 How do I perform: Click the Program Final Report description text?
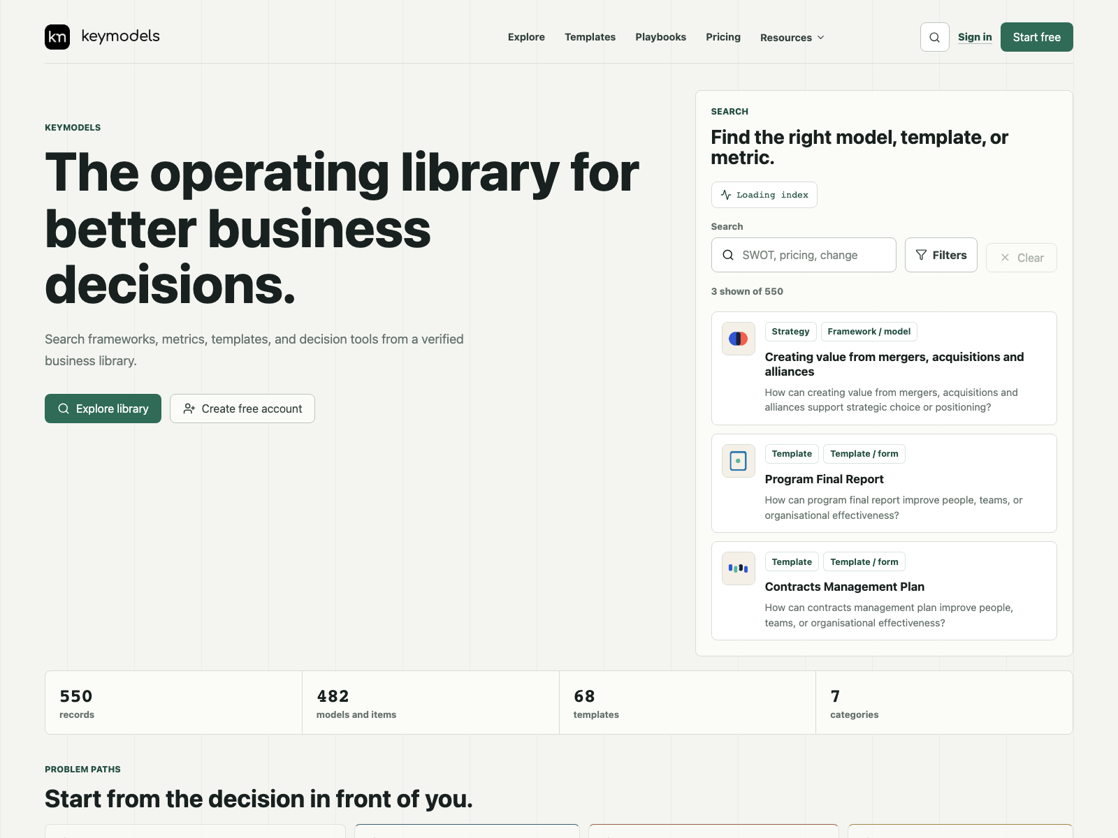pos(894,508)
